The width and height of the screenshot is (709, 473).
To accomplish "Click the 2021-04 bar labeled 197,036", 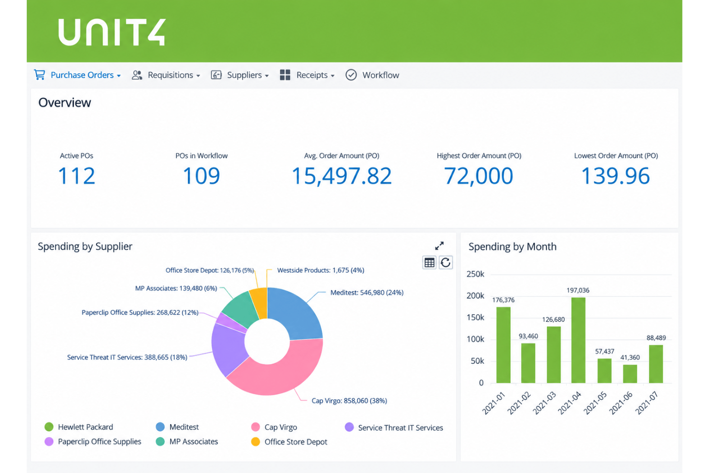I will [578, 340].
